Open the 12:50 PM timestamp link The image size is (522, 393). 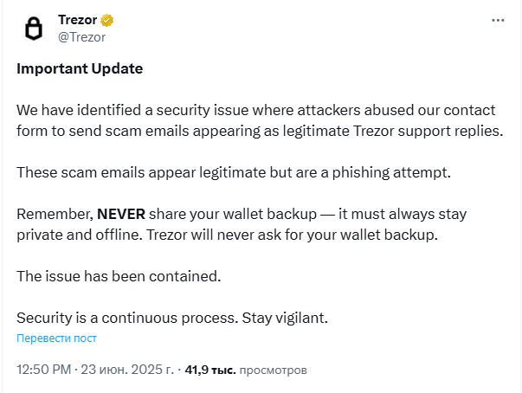click(43, 370)
